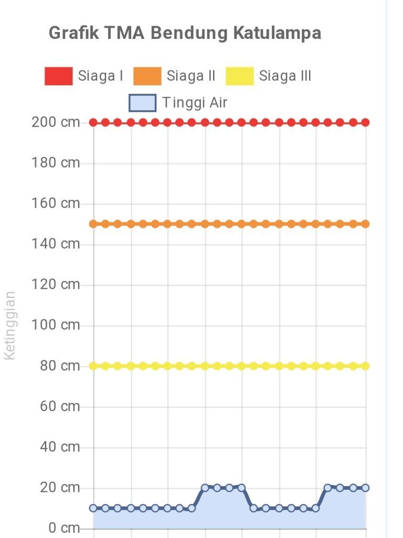Hide the Siaga II series via its label
The height and width of the screenshot is (538, 403).
191,76
